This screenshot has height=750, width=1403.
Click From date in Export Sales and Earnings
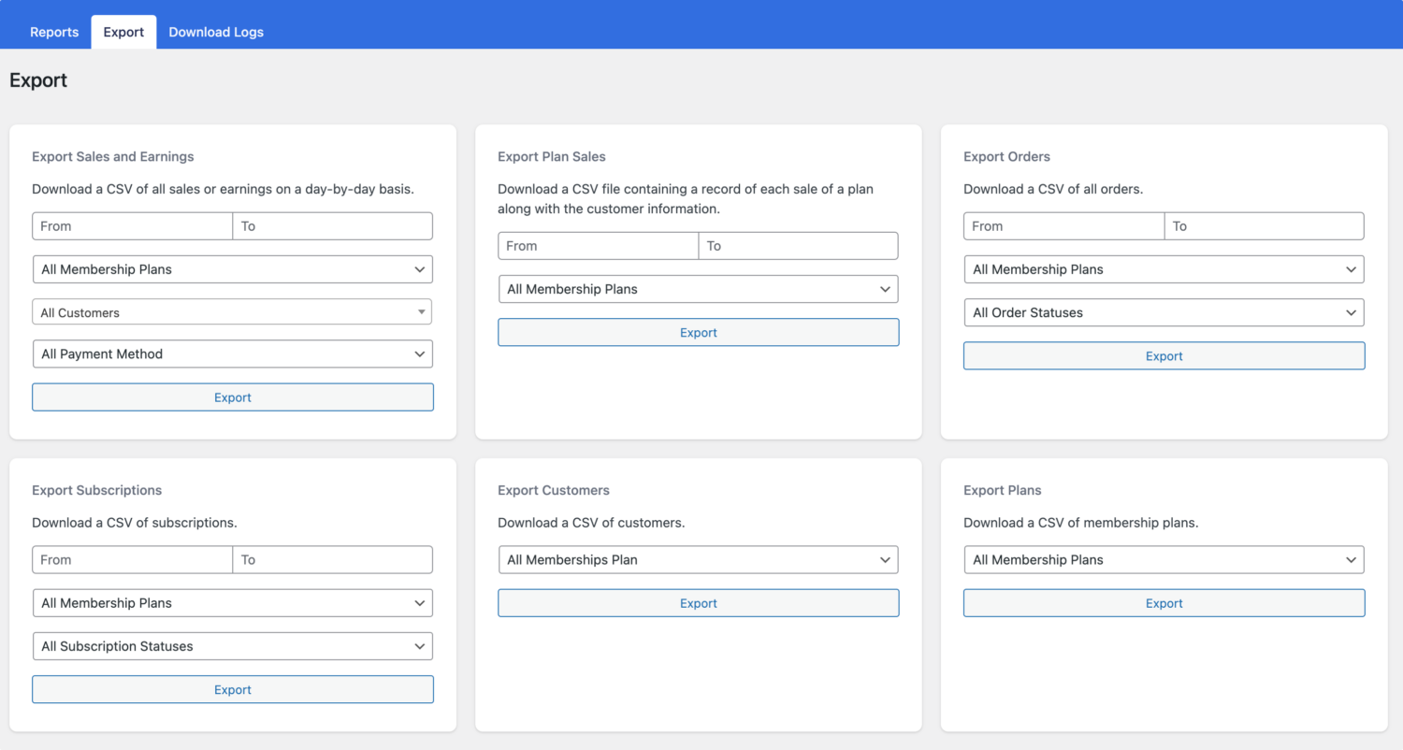tap(133, 226)
